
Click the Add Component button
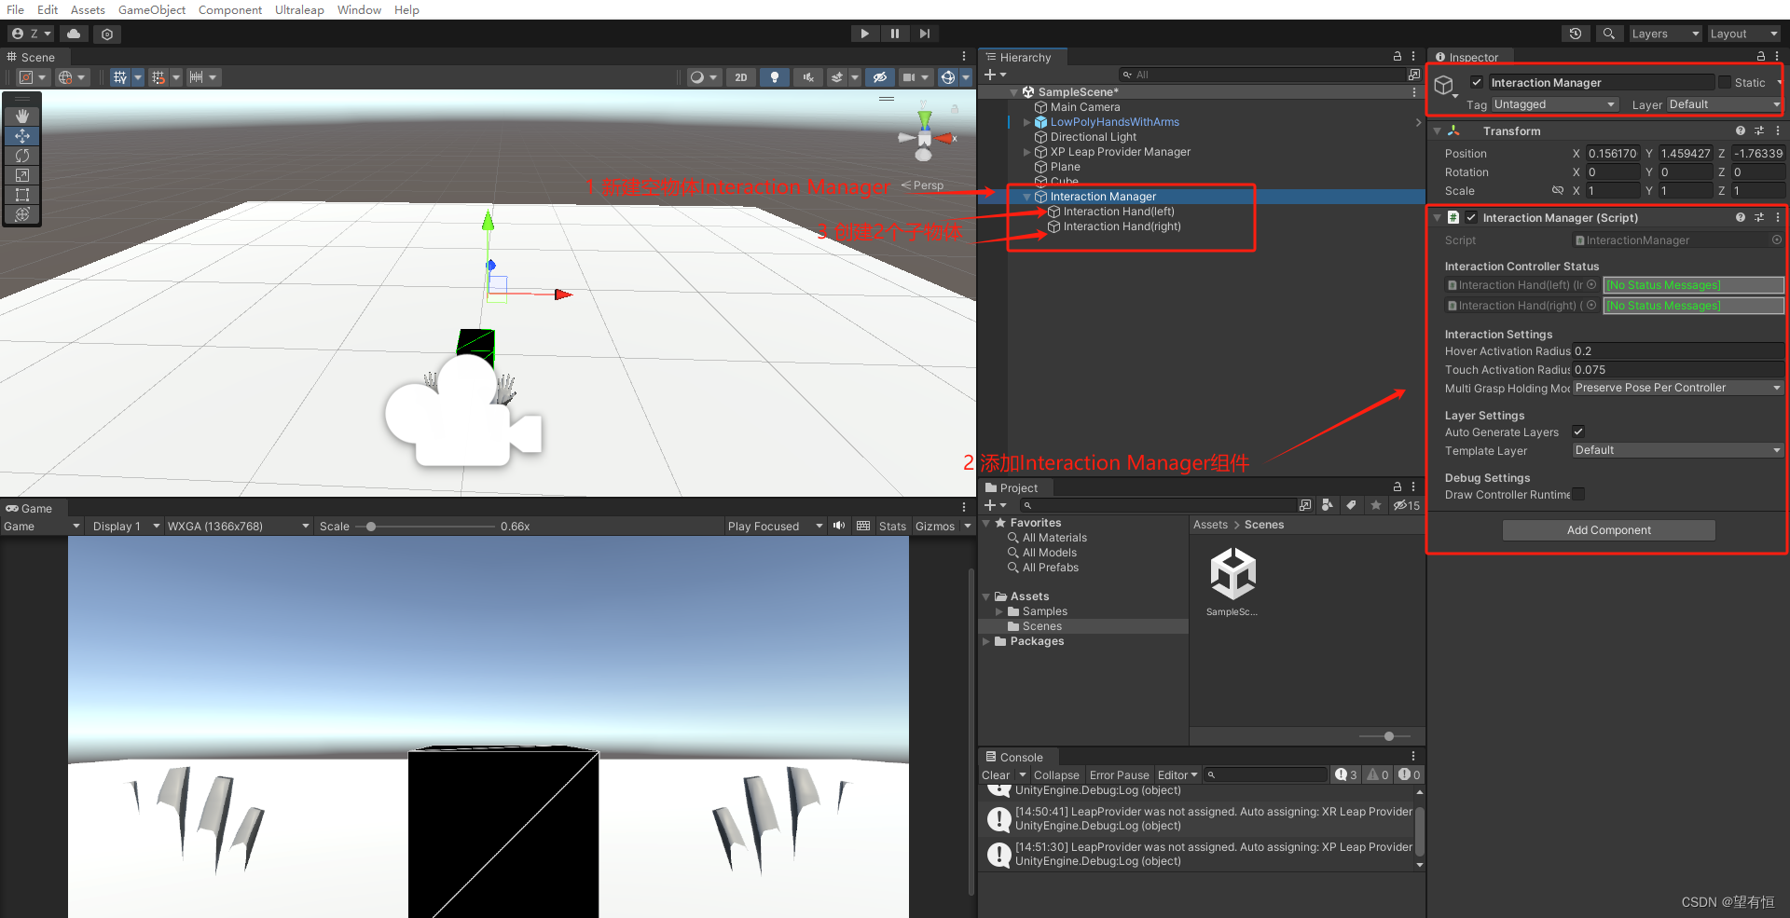tap(1608, 530)
